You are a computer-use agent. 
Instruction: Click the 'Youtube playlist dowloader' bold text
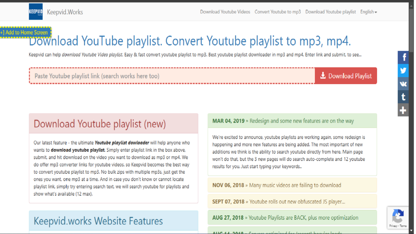coord(122,143)
